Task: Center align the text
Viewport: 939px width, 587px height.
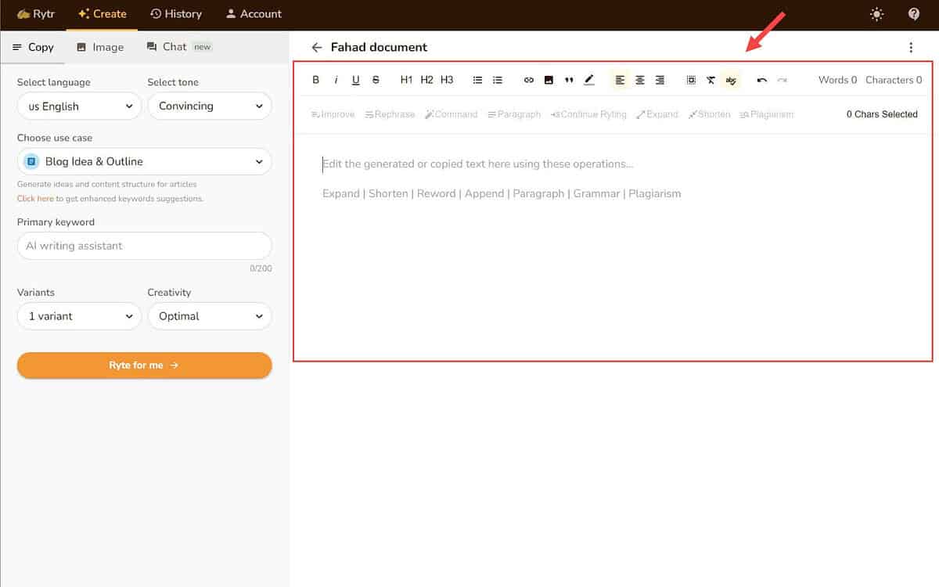Action: pos(640,80)
